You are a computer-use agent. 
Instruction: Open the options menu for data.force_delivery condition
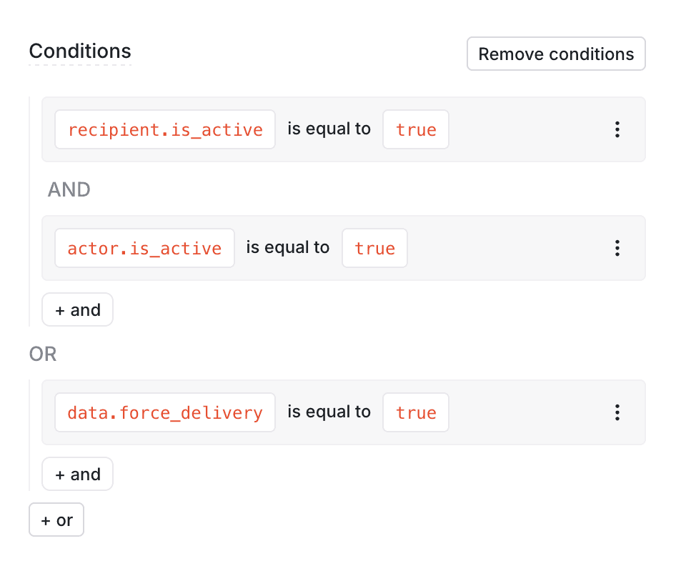[617, 412]
